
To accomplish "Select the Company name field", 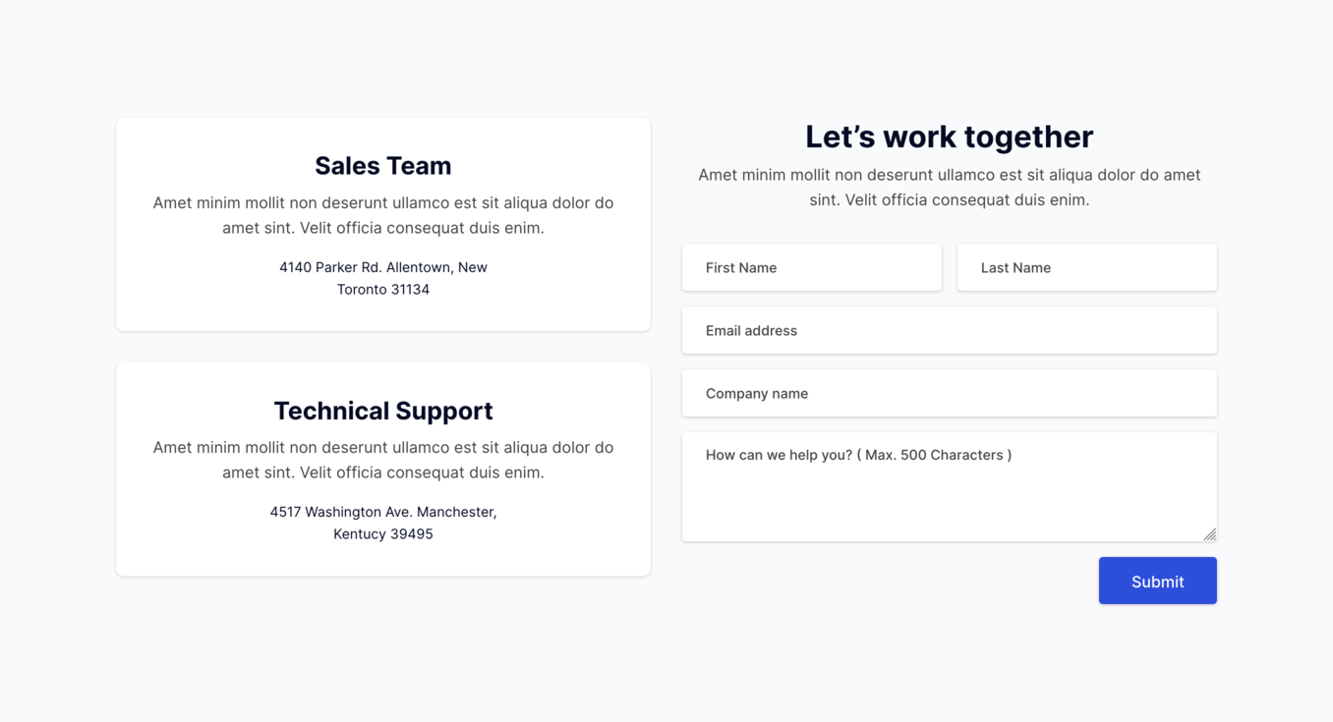I will pos(950,393).
